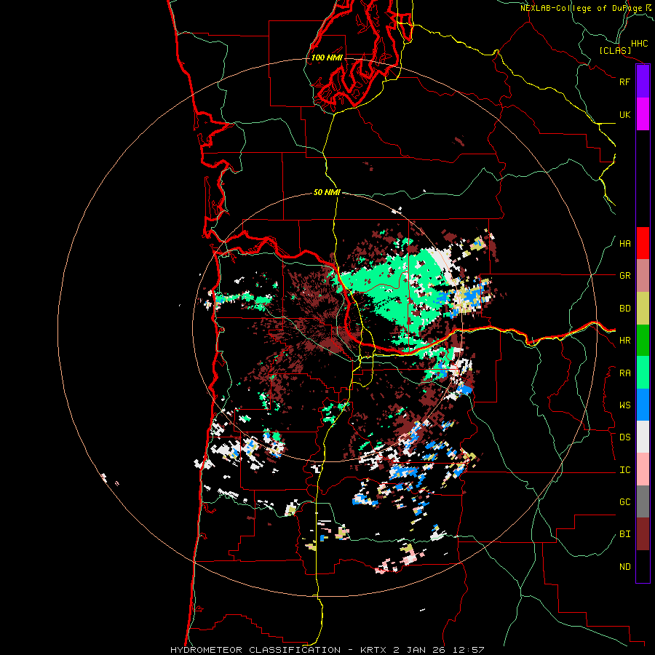The height and width of the screenshot is (655, 655).
Task: Click the 50 NMI range ring label
Action: click(x=327, y=192)
